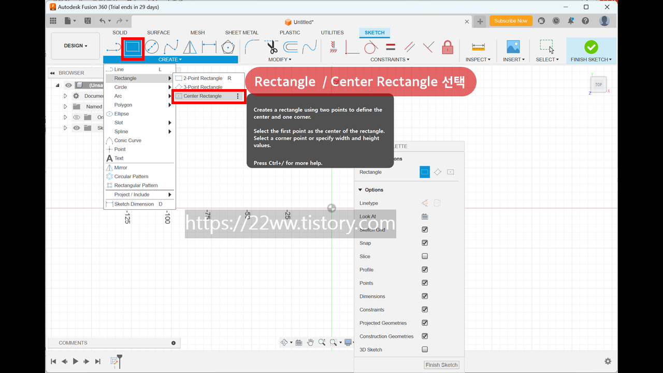Click the Look At icon in palette
Screen dimensions: 663x373
pos(425,217)
